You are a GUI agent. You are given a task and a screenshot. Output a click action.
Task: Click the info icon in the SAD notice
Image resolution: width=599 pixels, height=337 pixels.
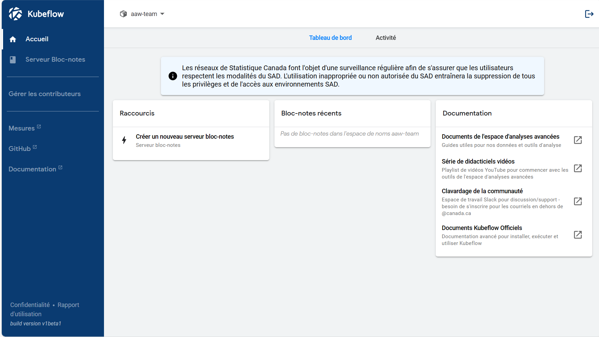(173, 76)
